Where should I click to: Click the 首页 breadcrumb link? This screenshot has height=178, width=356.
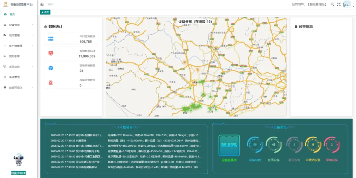tap(50, 4)
